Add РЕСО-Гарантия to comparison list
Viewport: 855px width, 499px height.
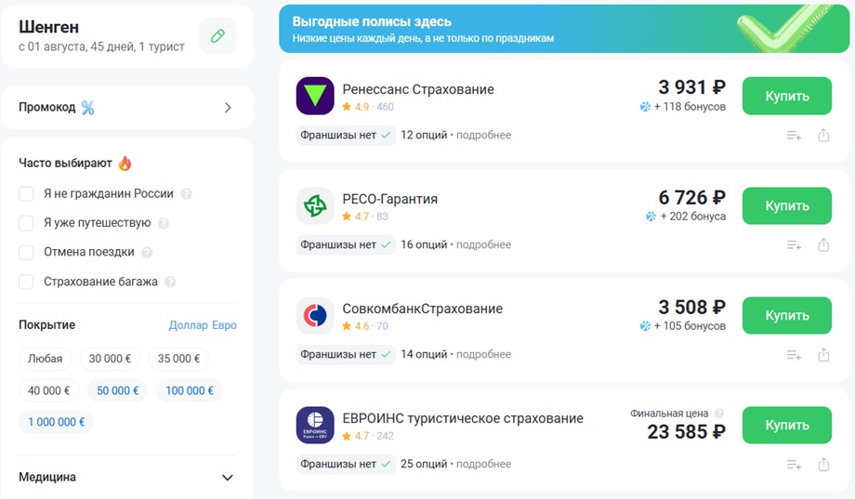click(x=794, y=245)
